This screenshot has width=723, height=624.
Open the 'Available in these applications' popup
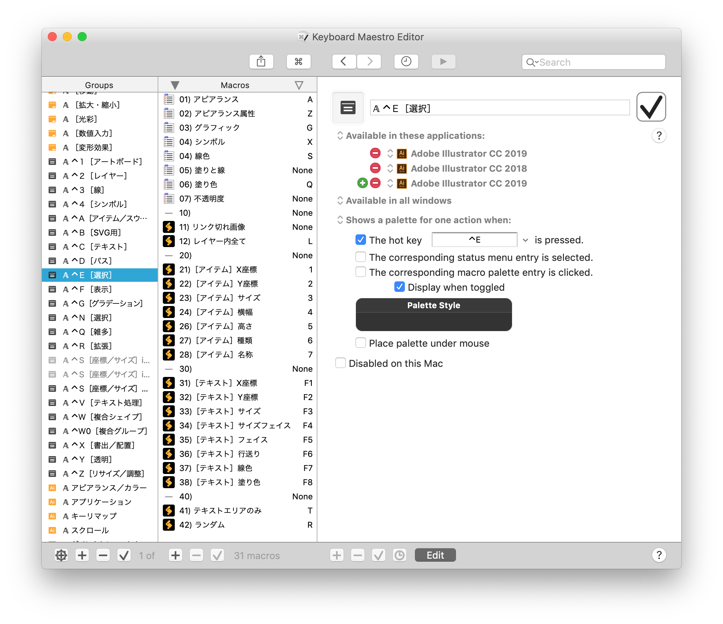(411, 136)
